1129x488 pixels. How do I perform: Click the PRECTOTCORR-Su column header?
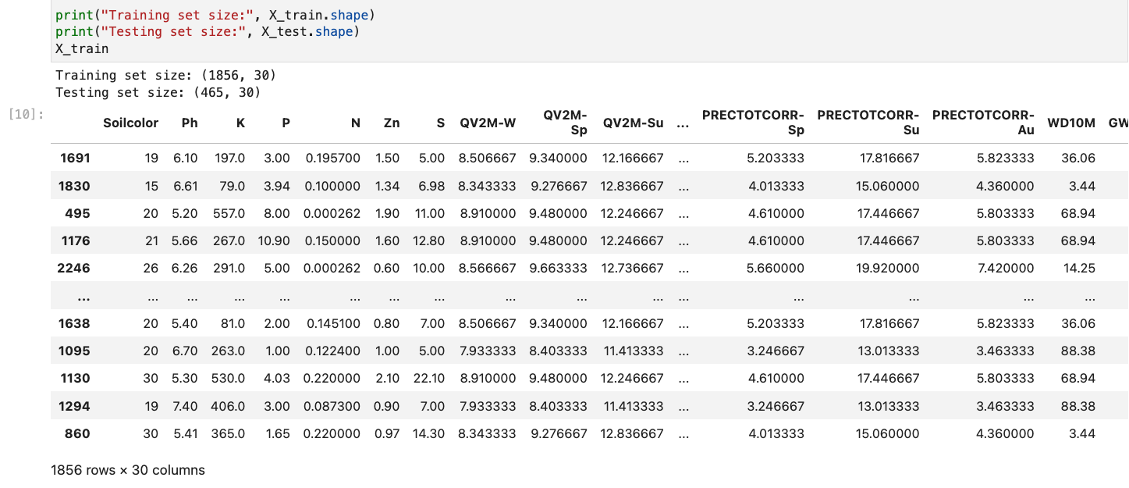click(868, 123)
